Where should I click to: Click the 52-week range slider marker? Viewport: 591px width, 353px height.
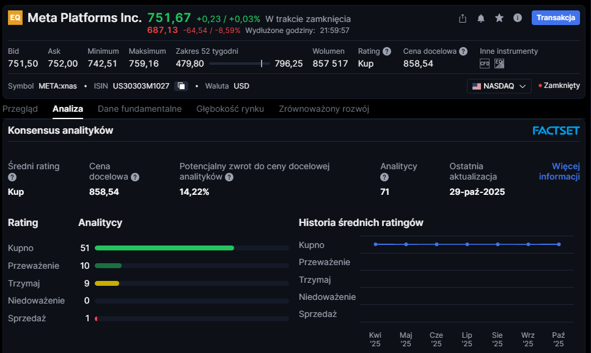click(x=262, y=64)
